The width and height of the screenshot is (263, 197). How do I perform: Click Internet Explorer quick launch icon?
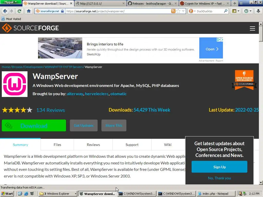[26, 194]
